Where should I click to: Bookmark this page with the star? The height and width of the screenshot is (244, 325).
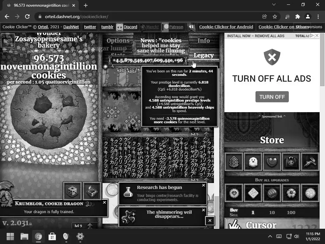coord(275,17)
